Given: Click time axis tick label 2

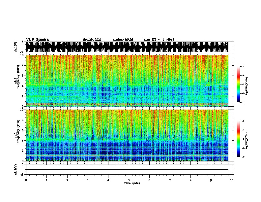Looking at the screenshot, I should pos(67,180).
